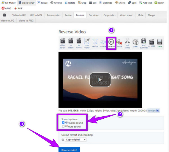The width and height of the screenshot is (169, 152).
Task: Switch to Video to PNG subtab
Action: [x=26, y=21]
